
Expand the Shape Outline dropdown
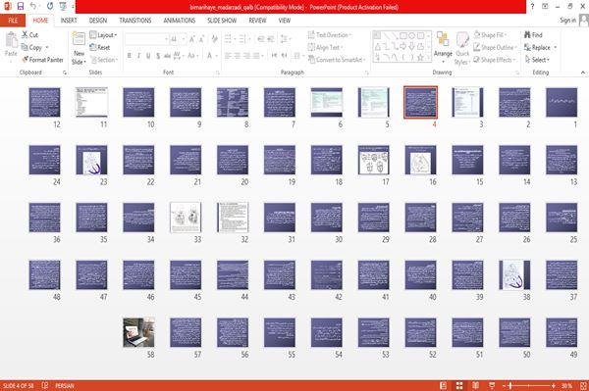point(496,47)
